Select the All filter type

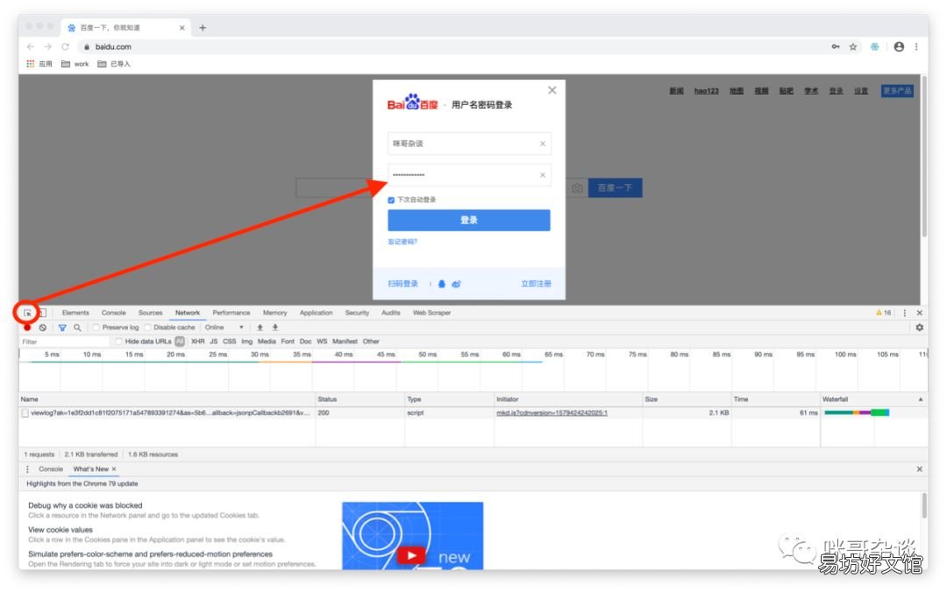click(x=180, y=342)
